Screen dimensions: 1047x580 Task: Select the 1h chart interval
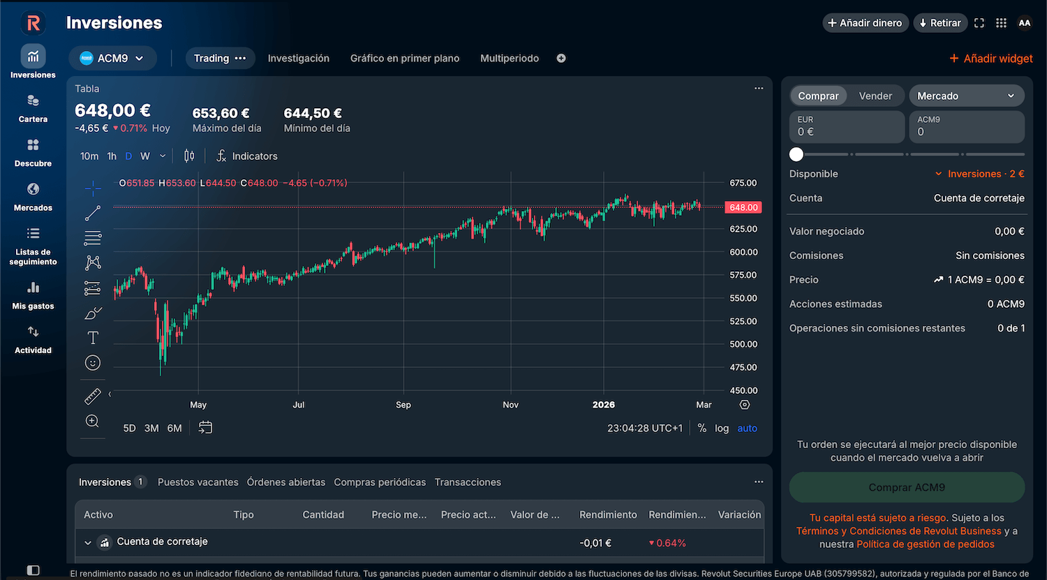112,156
